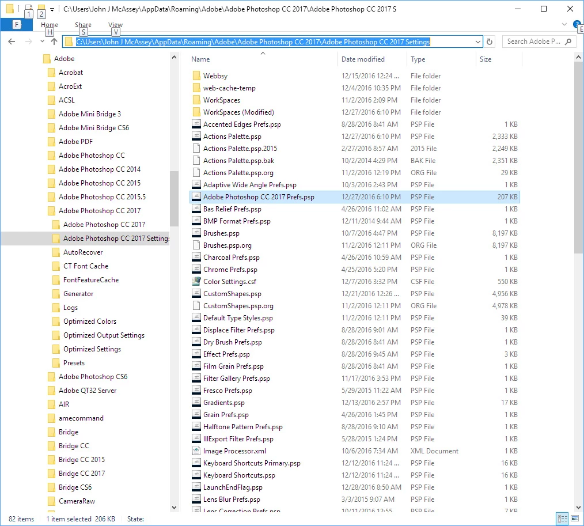
Task: Click the Image Processor.xml file icon
Action: pos(196,451)
